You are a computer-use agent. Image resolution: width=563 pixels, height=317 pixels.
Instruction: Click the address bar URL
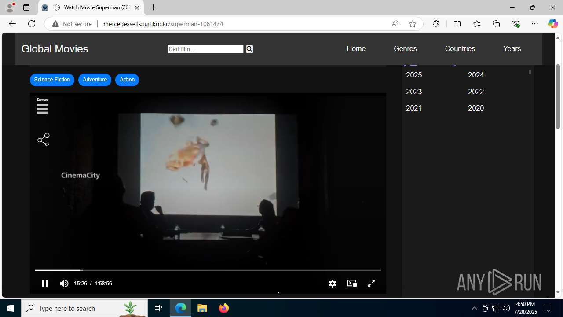tap(163, 24)
